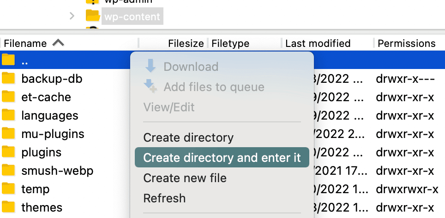
Task: Click Refresh in the context menu
Action: click(x=164, y=198)
